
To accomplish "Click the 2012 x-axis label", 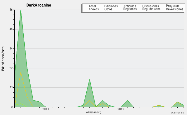I will pos(121,109).
